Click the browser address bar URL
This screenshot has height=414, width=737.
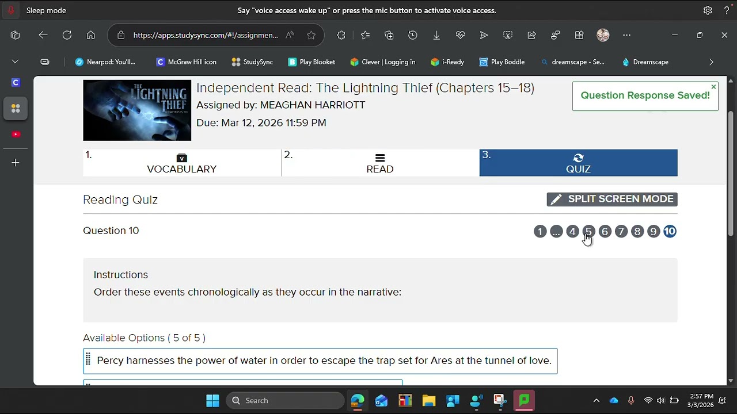click(206, 35)
